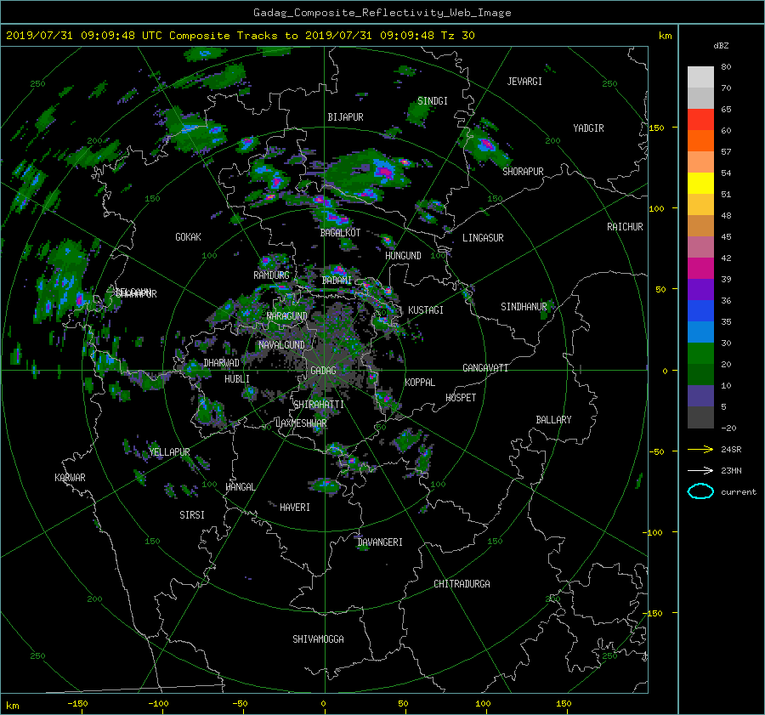The height and width of the screenshot is (715, 765).
Task: Click the NARAGUND city label
Action: pyautogui.click(x=287, y=315)
